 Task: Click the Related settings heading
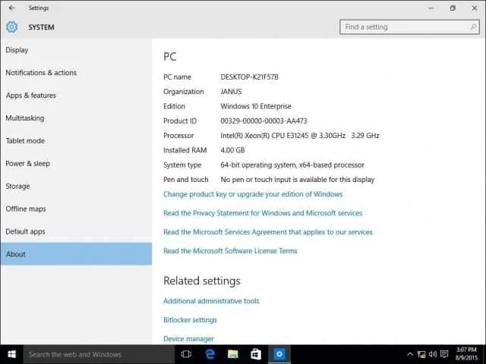(x=202, y=281)
